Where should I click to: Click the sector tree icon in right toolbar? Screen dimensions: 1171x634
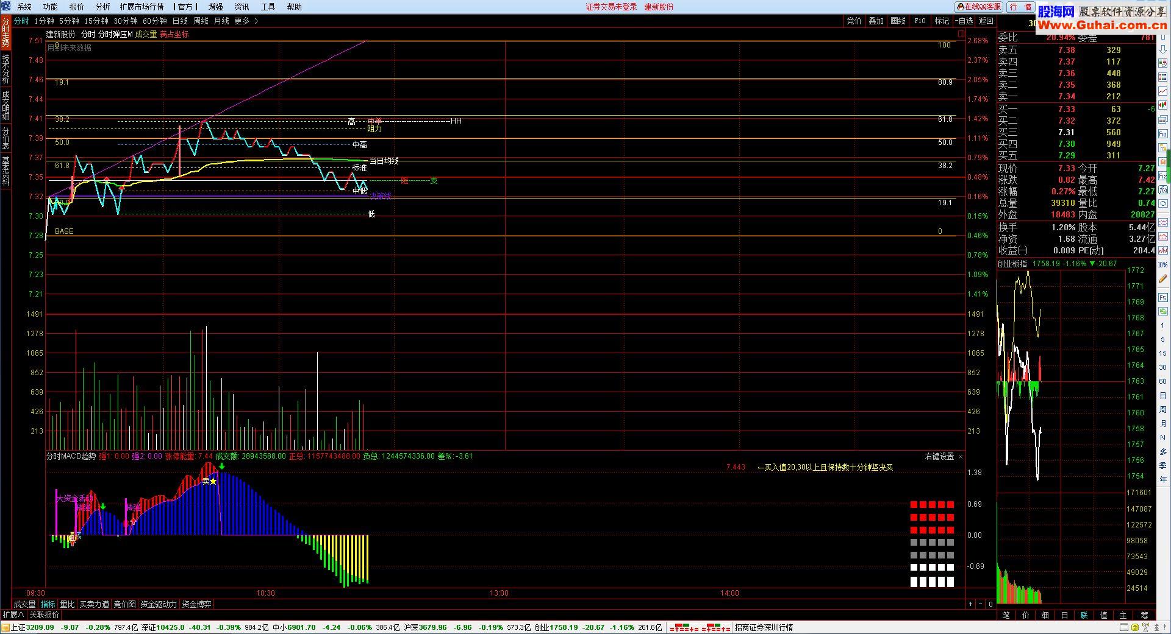[x=1163, y=147]
